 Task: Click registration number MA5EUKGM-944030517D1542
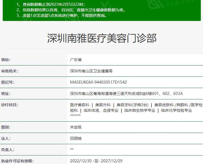click(x=98, y=82)
